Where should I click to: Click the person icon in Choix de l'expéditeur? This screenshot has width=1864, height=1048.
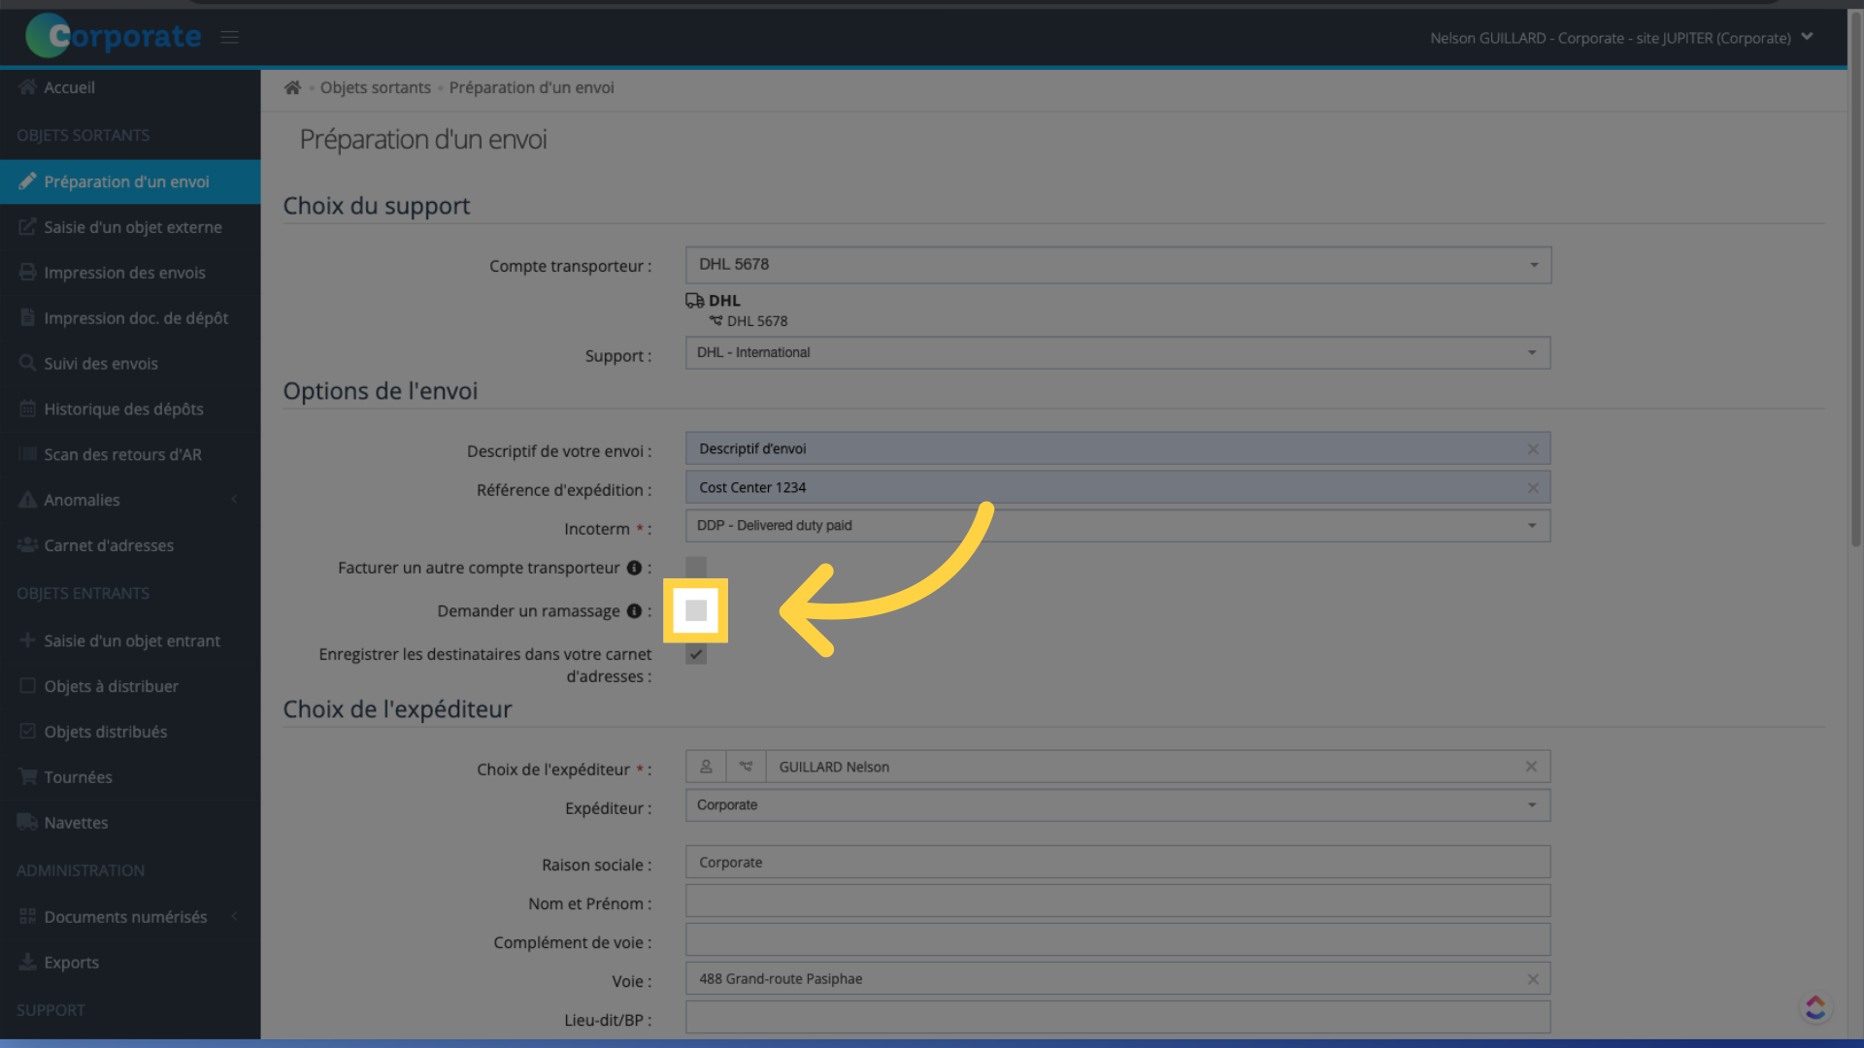tap(706, 767)
